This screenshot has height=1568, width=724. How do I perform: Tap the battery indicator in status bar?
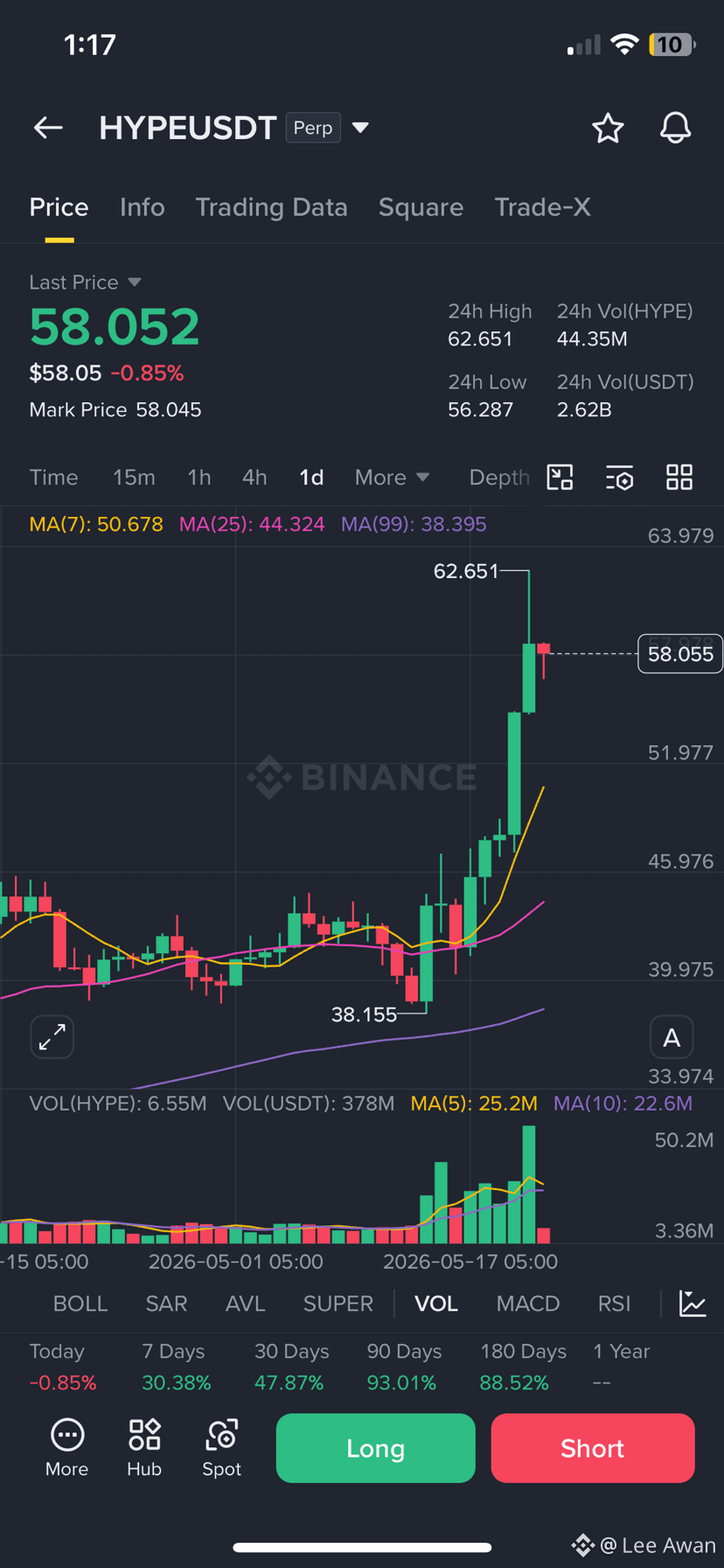(x=672, y=45)
